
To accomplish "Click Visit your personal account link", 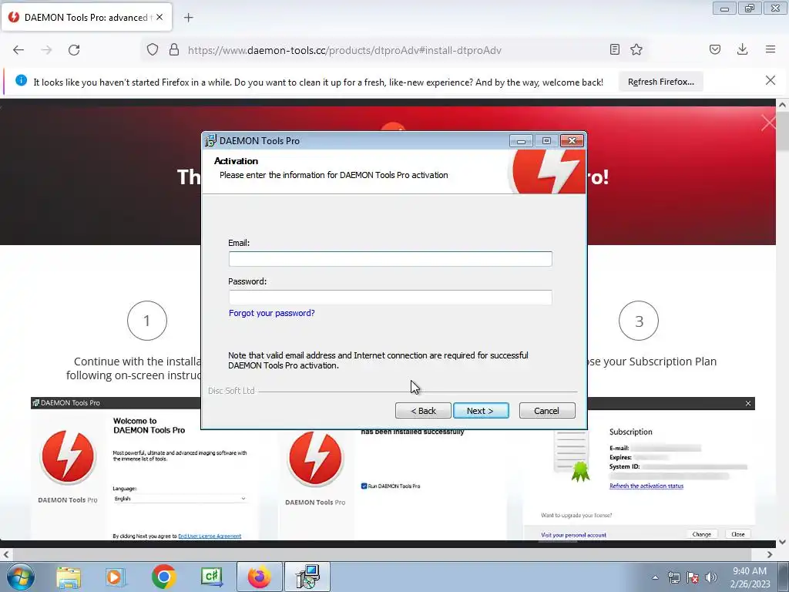I will coord(573,535).
